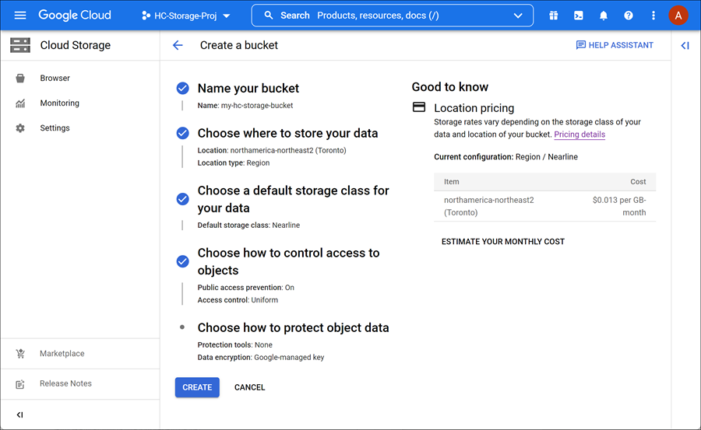Click the $0.013 per GB-month cost cell

point(619,206)
